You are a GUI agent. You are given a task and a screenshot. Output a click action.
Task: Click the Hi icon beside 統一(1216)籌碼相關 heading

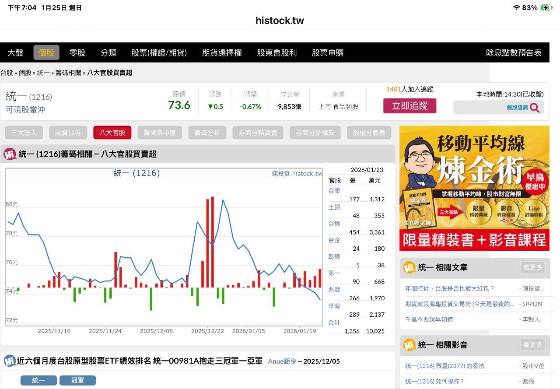pyautogui.click(x=9, y=153)
